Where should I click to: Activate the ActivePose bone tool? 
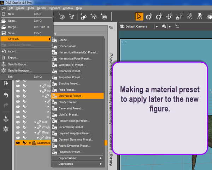(x=189, y=17)
